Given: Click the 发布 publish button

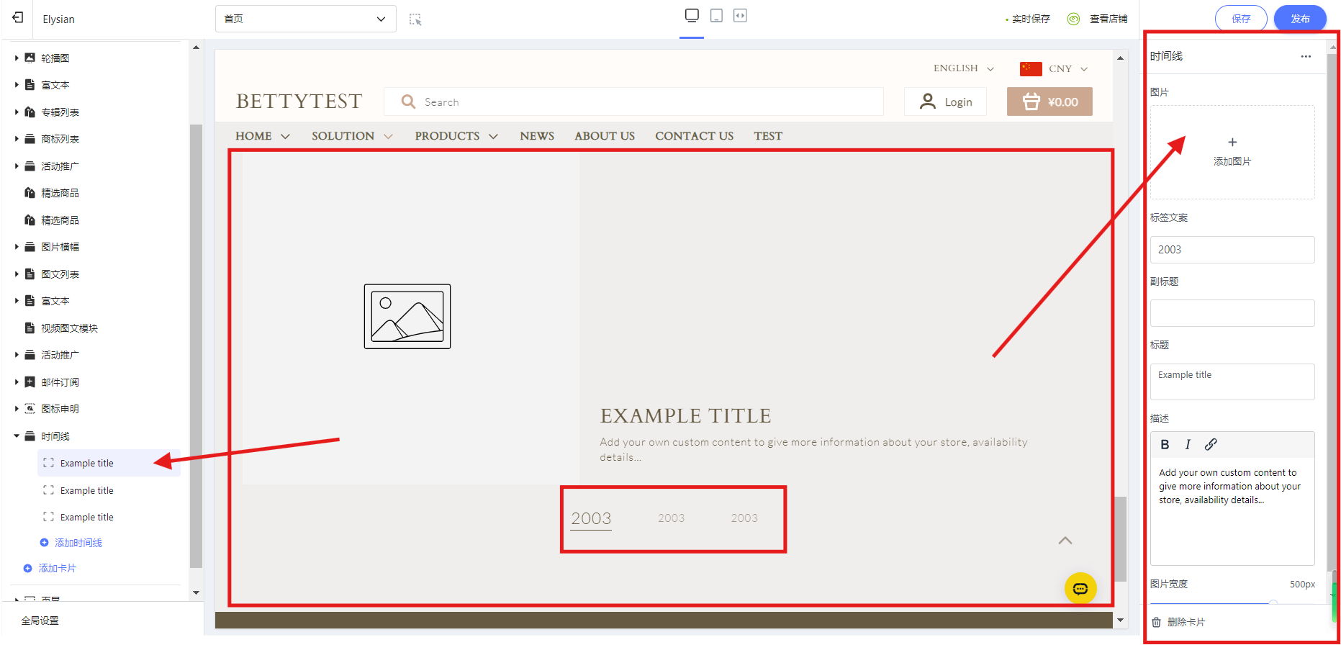Looking at the screenshot, I should (x=1299, y=19).
